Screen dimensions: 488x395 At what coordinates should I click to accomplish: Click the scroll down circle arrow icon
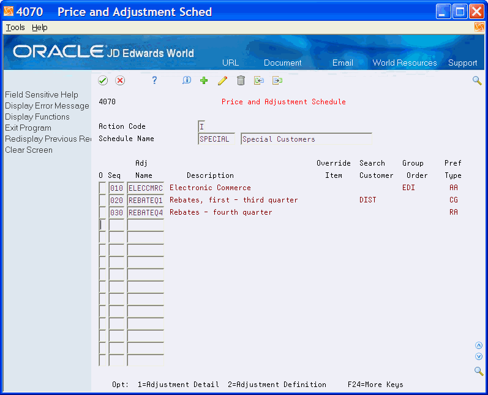pos(479,356)
